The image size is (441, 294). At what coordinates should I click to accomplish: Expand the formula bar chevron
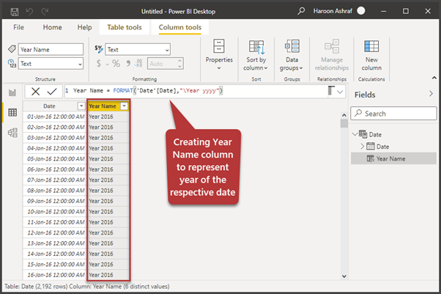340,92
